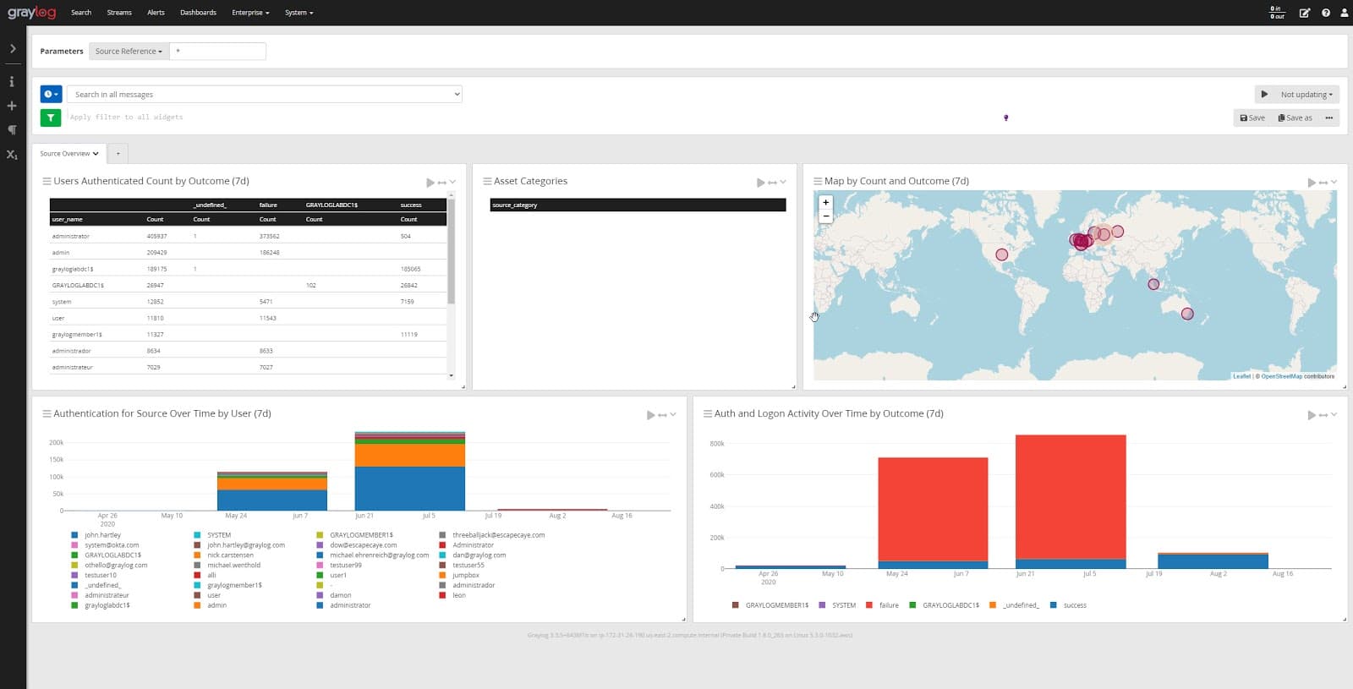The image size is (1353, 689).
Task: Open the time range selector dropdown
Action: point(51,94)
